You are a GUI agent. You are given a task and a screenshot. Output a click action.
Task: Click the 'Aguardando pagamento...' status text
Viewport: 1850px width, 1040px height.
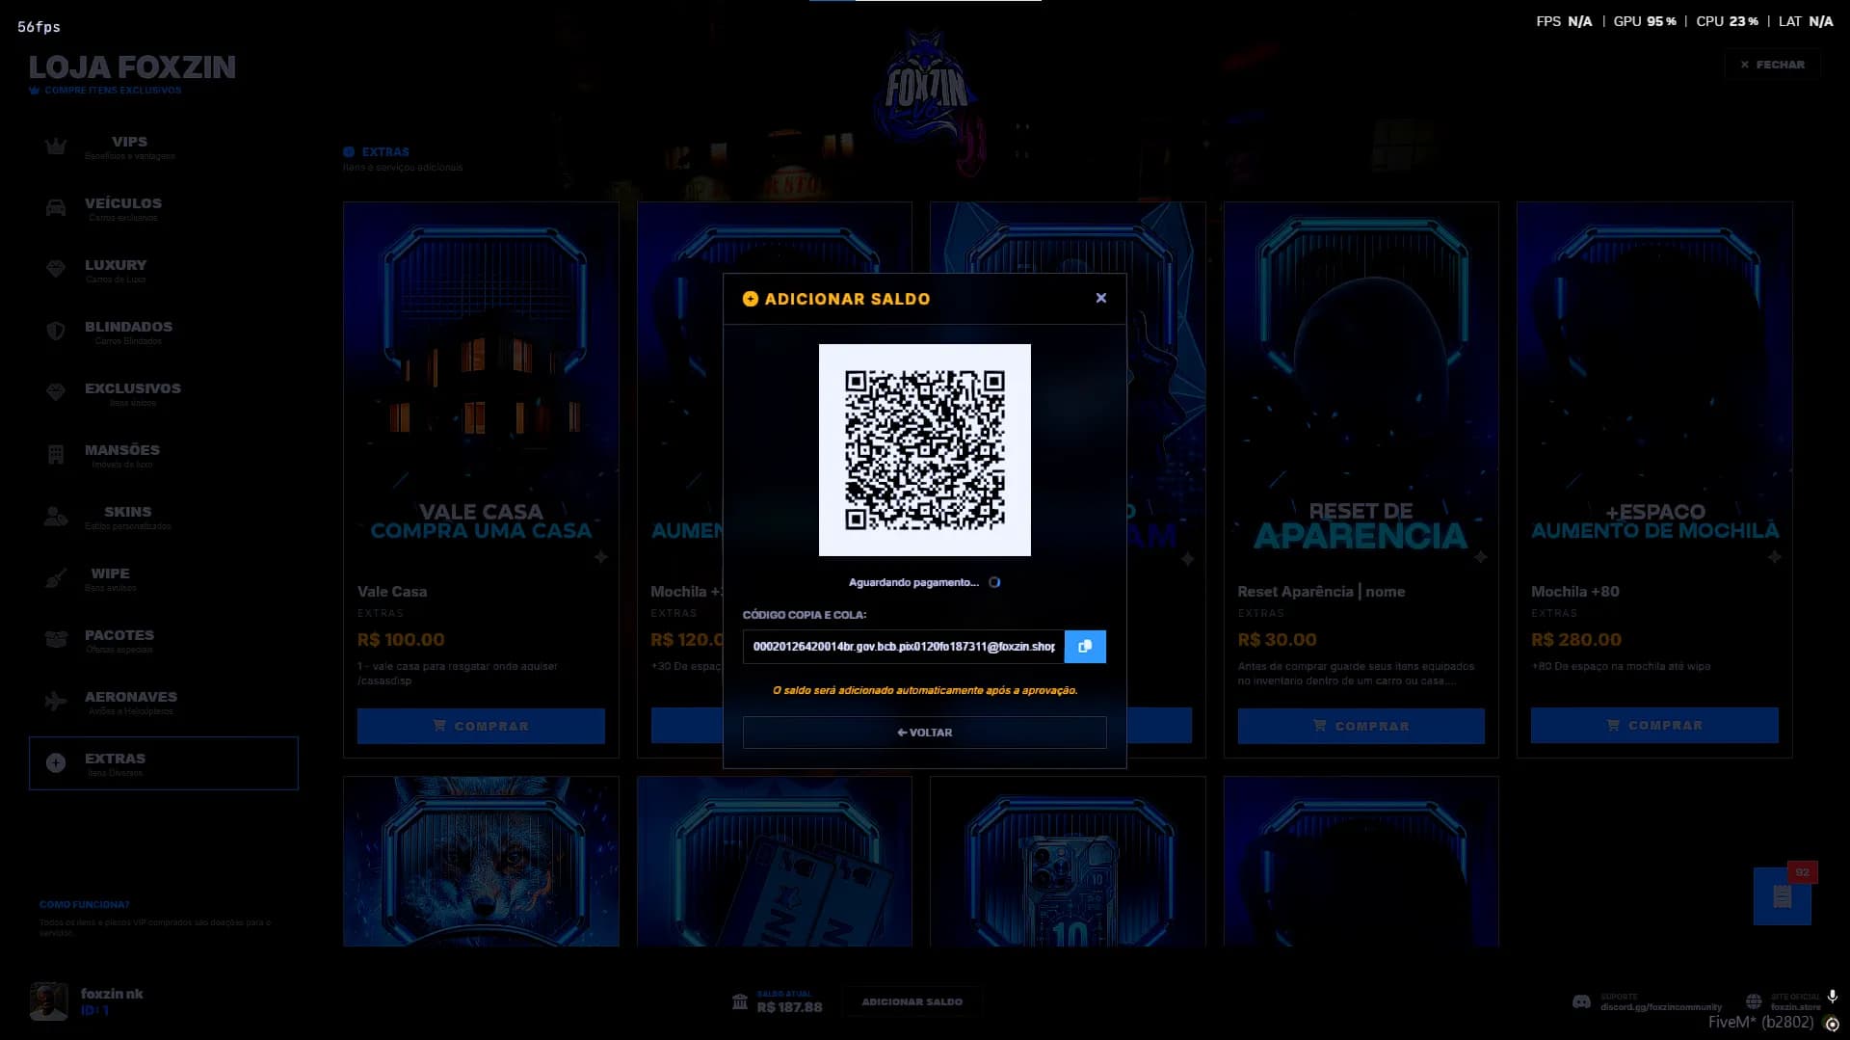coord(913,582)
